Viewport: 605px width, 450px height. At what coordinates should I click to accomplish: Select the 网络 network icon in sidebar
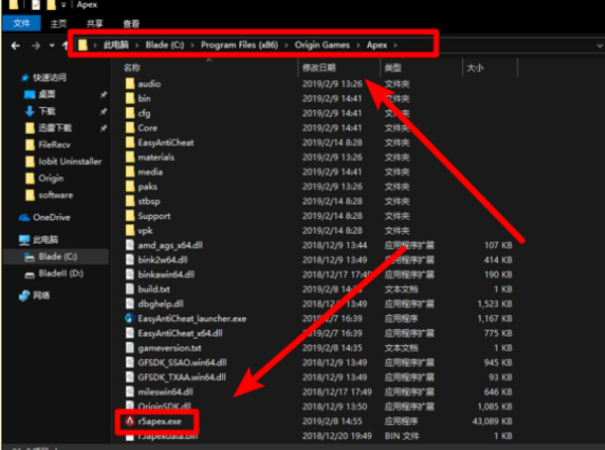pos(24,294)
